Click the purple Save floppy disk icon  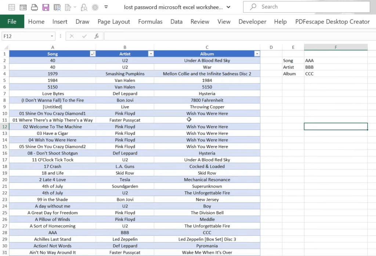[46, 7]
